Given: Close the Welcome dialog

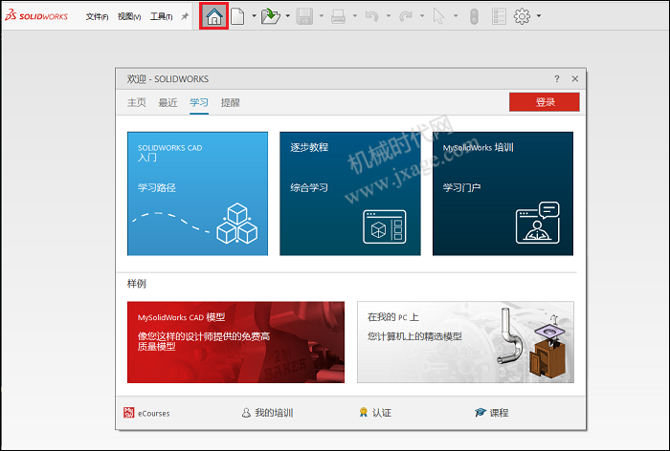Looking at the screenshot, I should (x=575, y=79).
